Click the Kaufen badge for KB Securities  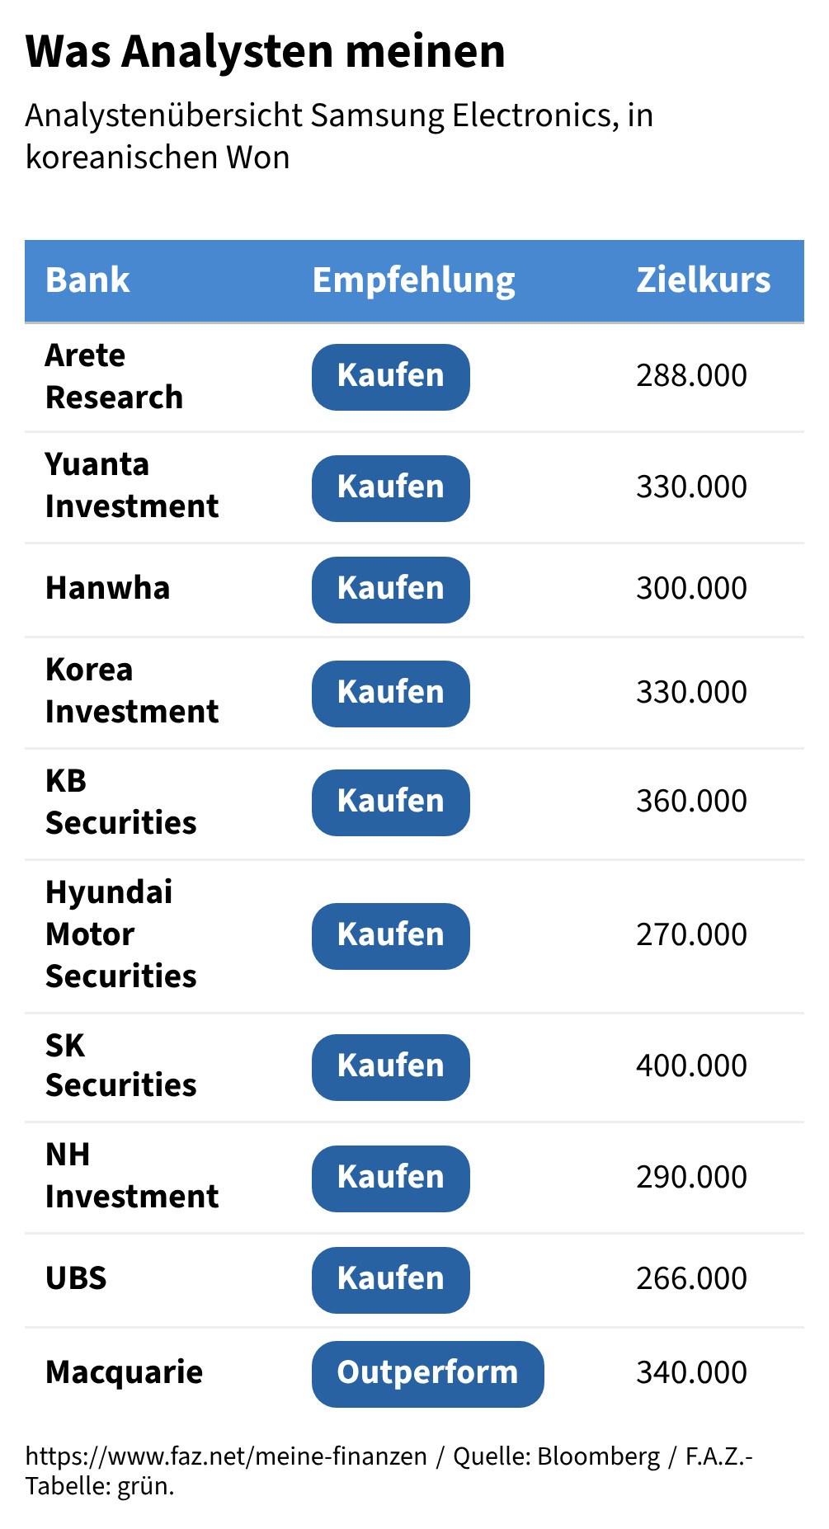pos(390,802)
